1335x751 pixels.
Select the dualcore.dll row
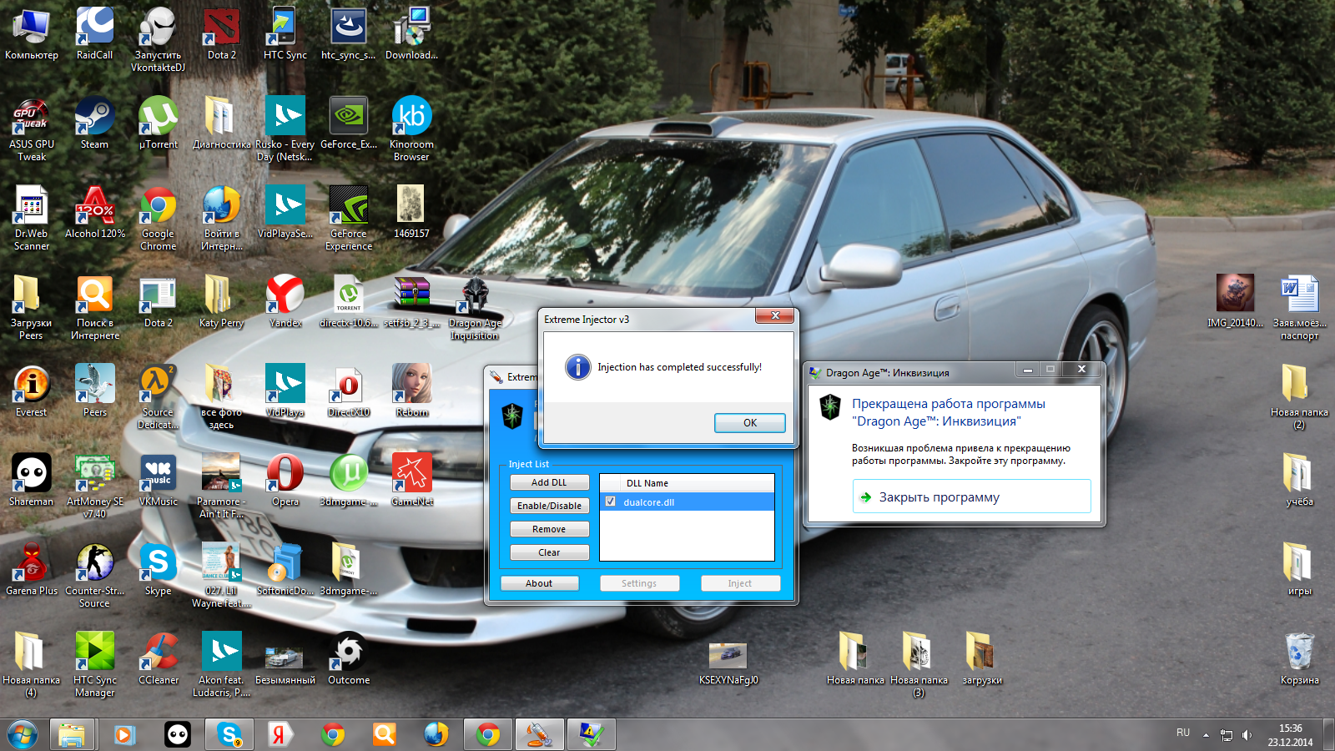[x=687, y=502]
